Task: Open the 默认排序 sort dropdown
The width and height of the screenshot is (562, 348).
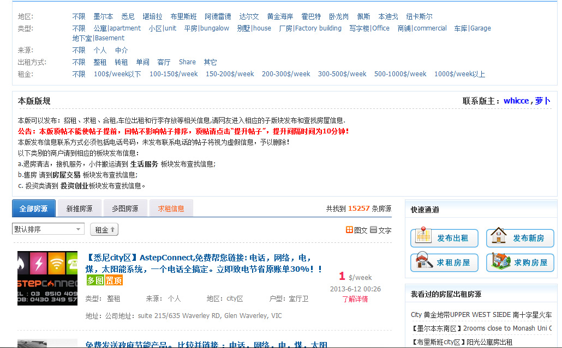Action: pos(49,229)
